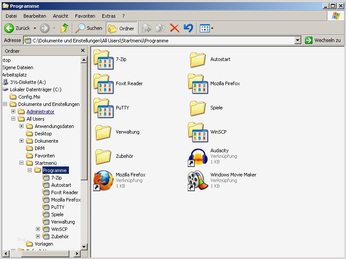Collapse the Programme tree node
The image size is (346, 259).
[x=29, y=170]
